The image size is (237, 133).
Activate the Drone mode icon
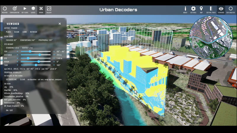click(x=41, y=10)
